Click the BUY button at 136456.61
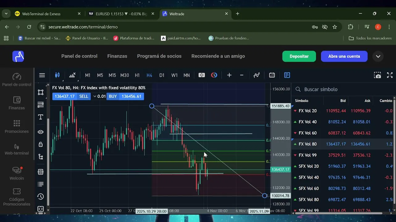The height and width of the screenshot is (222, 396). click(x=125, y=96)
